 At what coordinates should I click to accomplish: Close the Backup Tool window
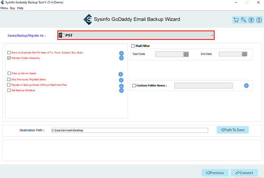click(x=258, y=3)
